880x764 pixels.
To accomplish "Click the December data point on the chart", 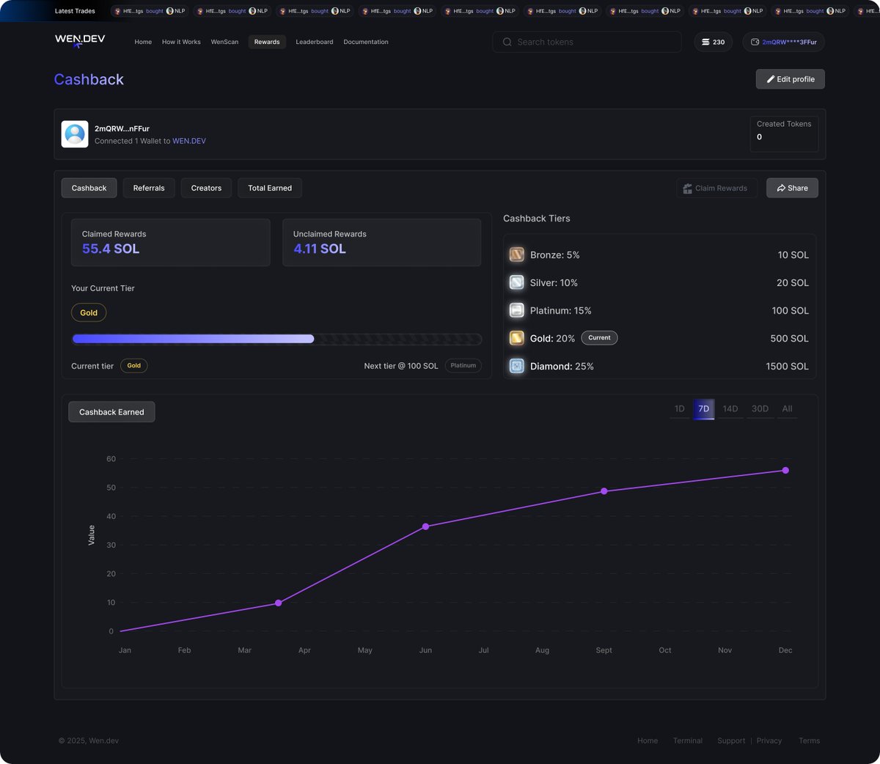I will point(785,470).
